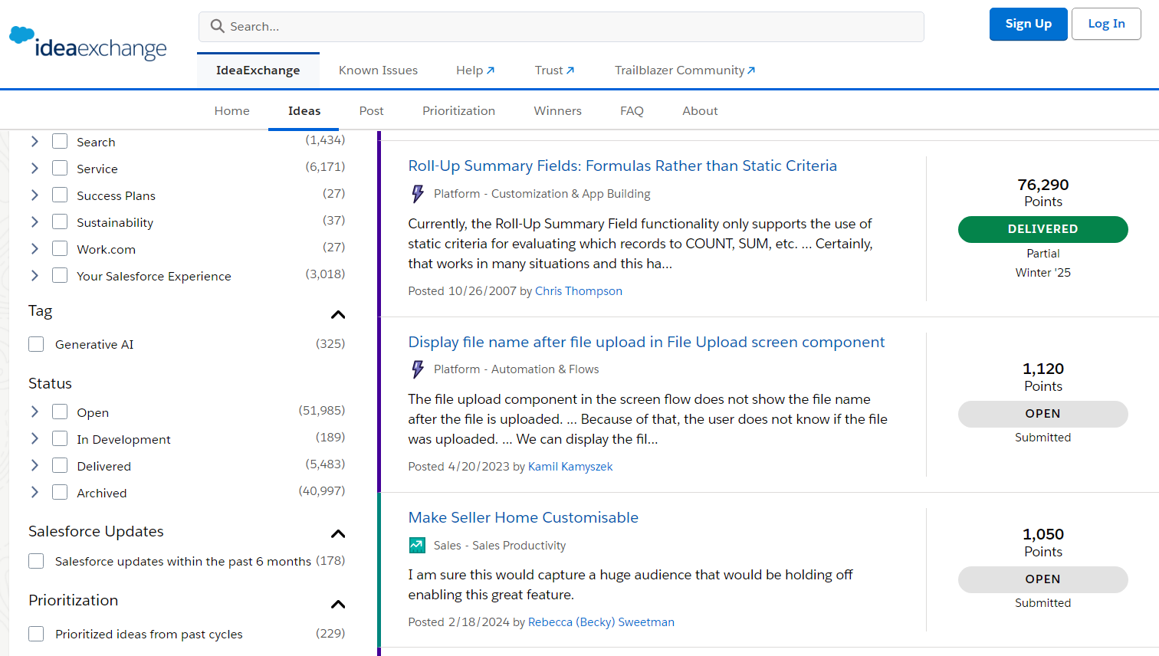This screenshot has width=1159, height=656.
Task: Expand Your Salesforce Experience chevron
Action: pos(34,275)
